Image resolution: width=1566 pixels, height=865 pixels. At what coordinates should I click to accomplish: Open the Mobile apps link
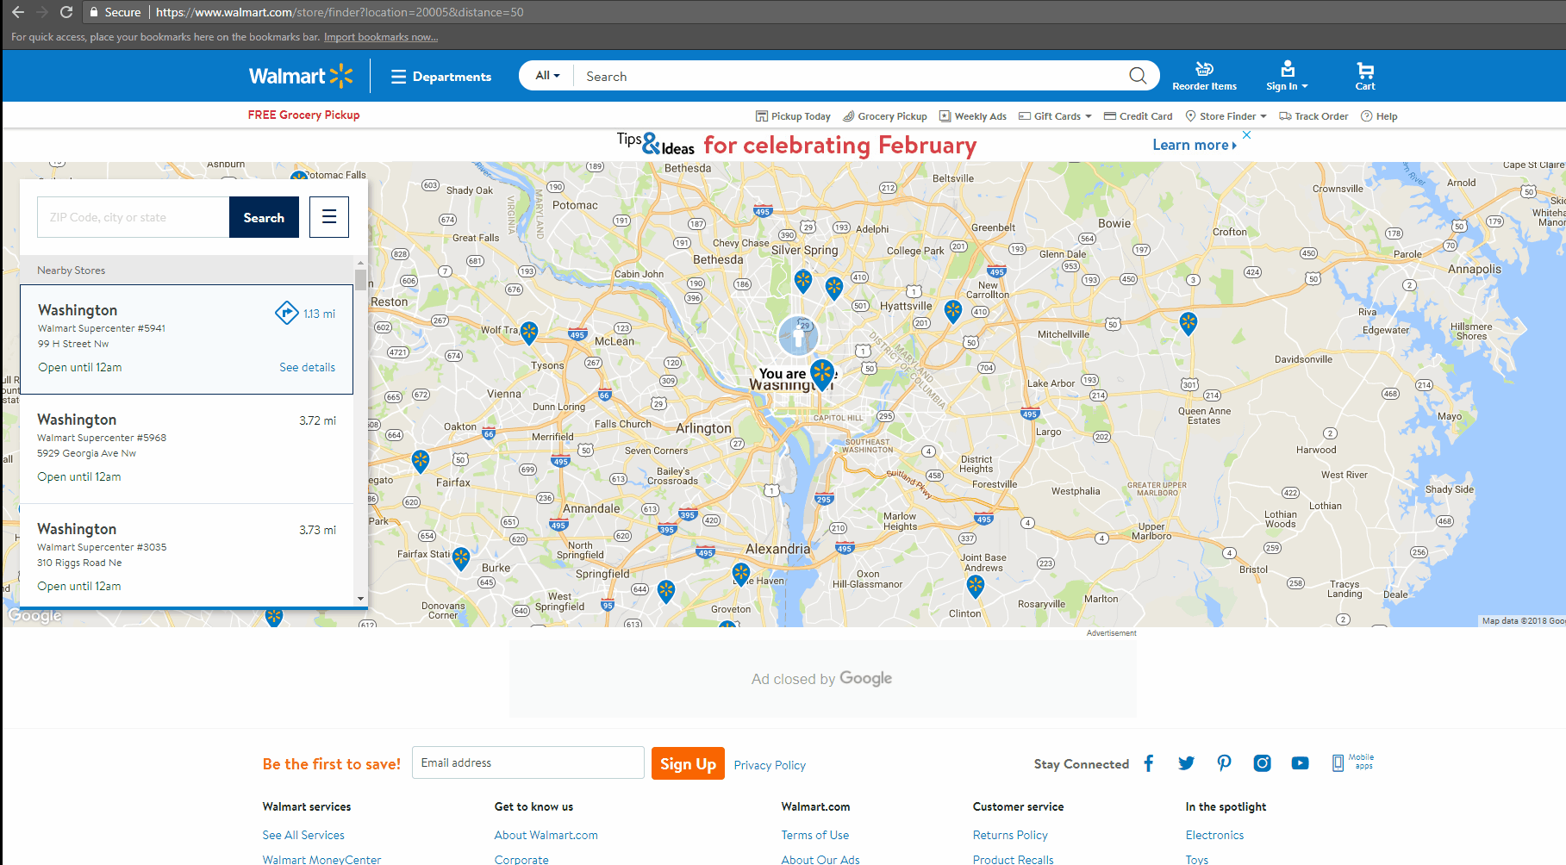click(1353, 762)
